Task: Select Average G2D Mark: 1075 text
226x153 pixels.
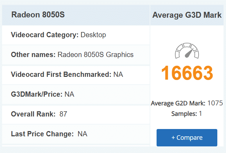Action: click(187, 103)
